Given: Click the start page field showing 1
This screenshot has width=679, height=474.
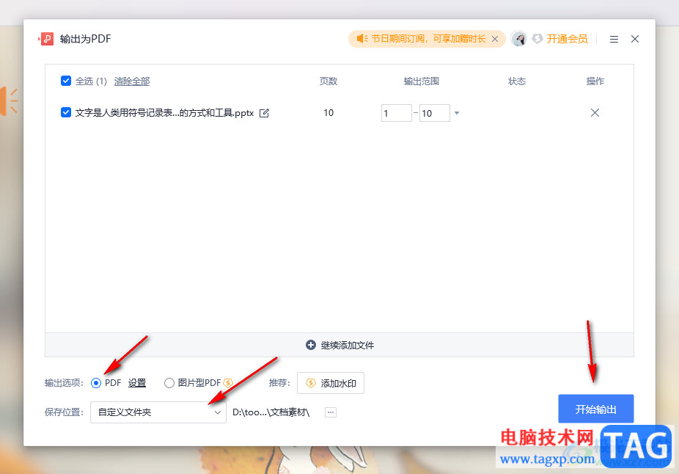Looking at the screenshot, I should pos(396,113).
